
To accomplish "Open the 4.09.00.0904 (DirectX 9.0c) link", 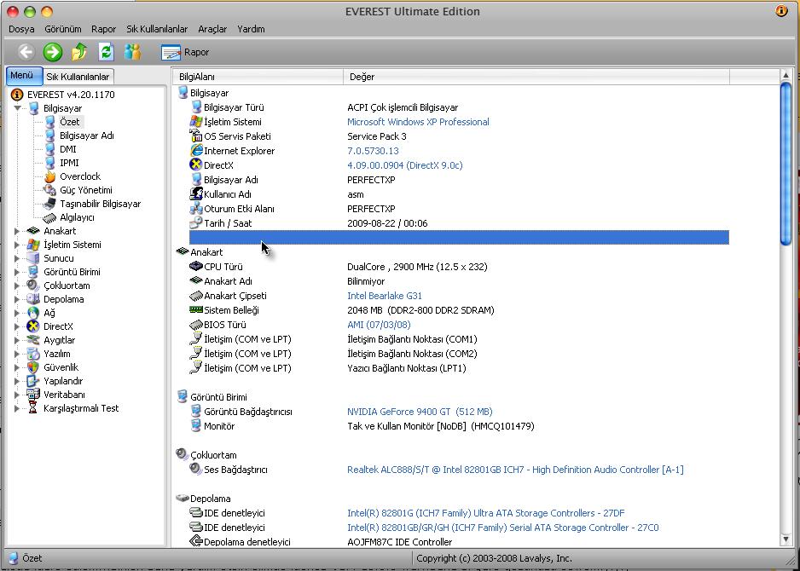I will click(x=404, y=165).
